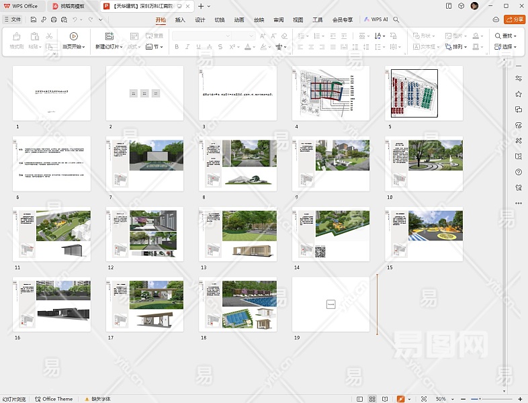Screen dimensions: 528x403
Task: Switch to reading view in status bar
Action: tap(386, 399)
